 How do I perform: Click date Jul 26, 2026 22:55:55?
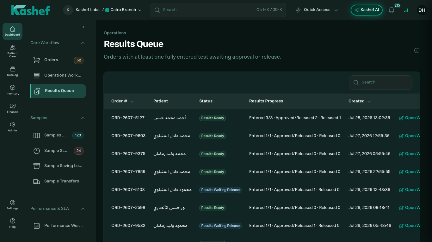369,172
